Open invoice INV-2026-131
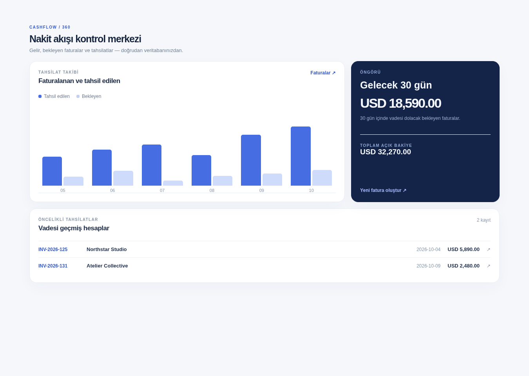Viewport: 529px width, 376px height. [53, 266]
